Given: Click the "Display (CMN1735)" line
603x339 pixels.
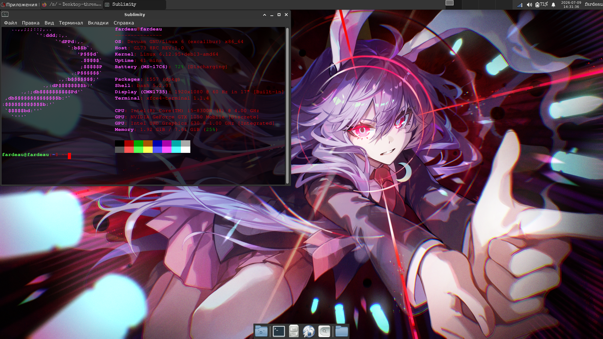Looking at the screenshot, I should (x=199, y=92).
